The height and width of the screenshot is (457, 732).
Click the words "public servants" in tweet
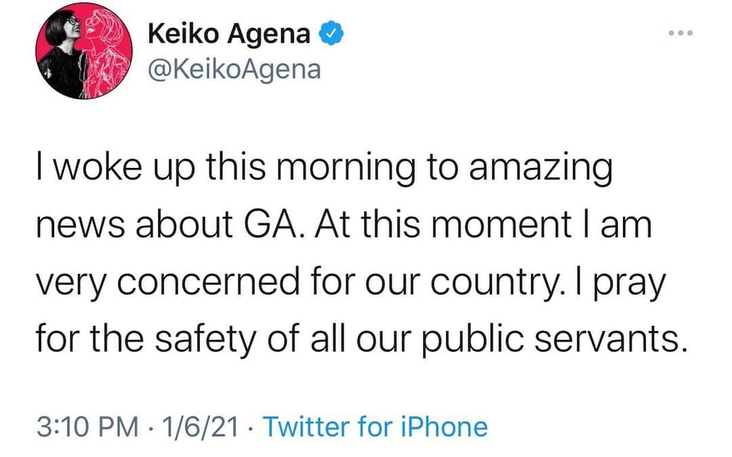pyautogui.click(x=550, y=339)
